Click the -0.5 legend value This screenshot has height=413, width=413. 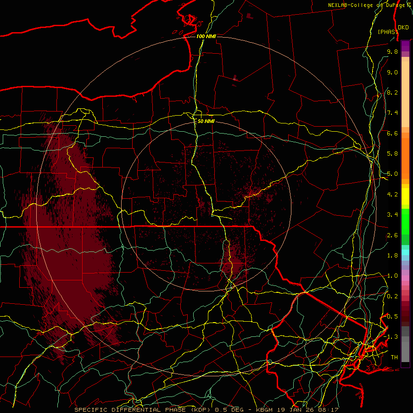point(391,317)
